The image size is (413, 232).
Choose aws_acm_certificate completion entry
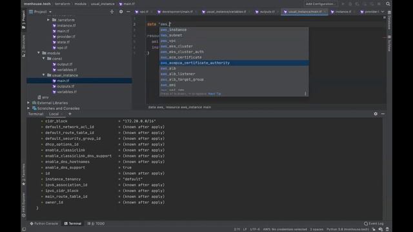pos(234,57)
